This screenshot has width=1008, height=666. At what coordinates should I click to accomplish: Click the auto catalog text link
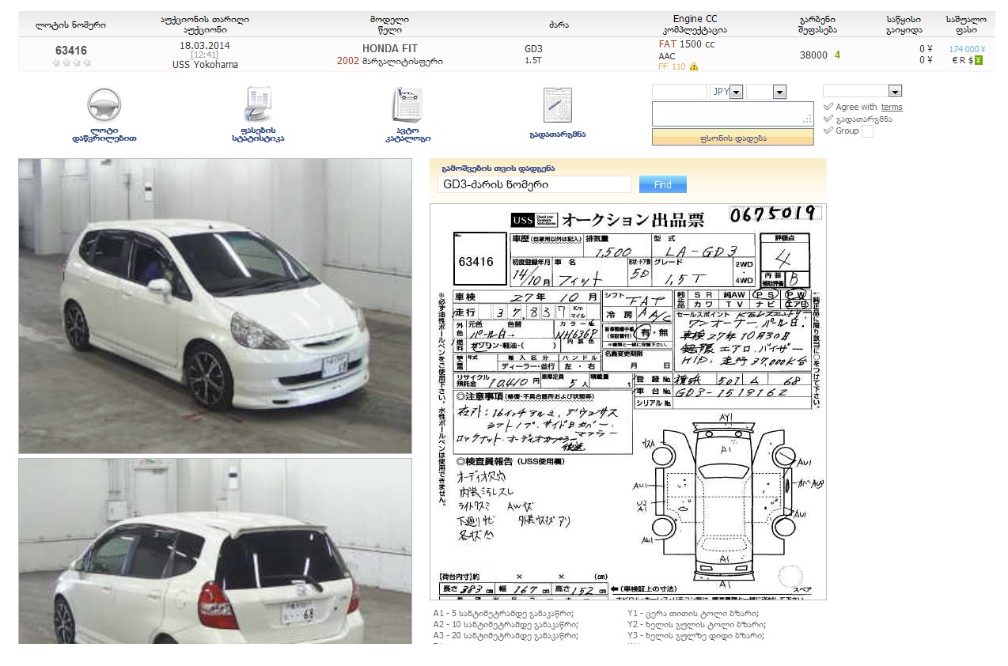[x=407, y=134]
